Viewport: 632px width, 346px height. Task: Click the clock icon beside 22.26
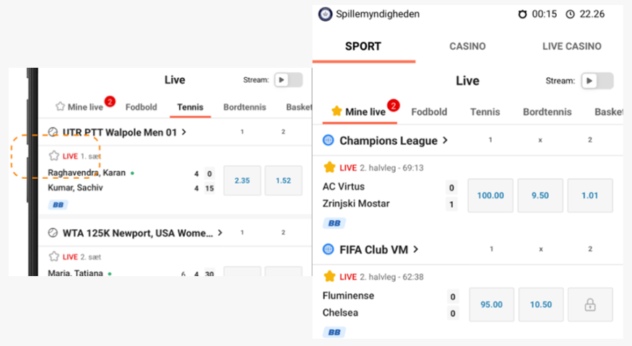click(570, 14)
